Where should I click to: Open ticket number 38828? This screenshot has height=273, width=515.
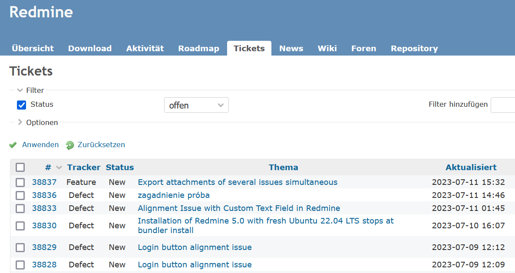(x=44, y=264)
